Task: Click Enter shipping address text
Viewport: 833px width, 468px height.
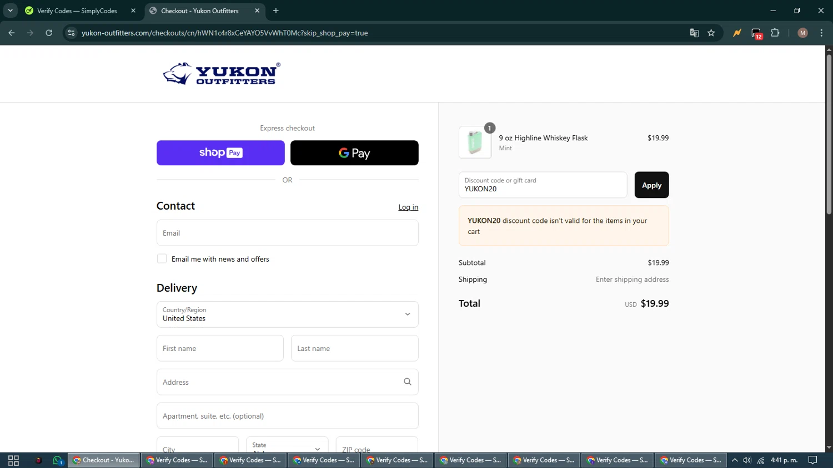Action: [x=632, y=279]
